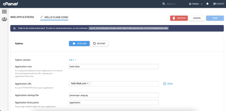Click 'It is an HTTP/HTTPS link' hint text
The height and width of the screenshot is (111, 226).
pyautogui.click(x=34, y=88)
